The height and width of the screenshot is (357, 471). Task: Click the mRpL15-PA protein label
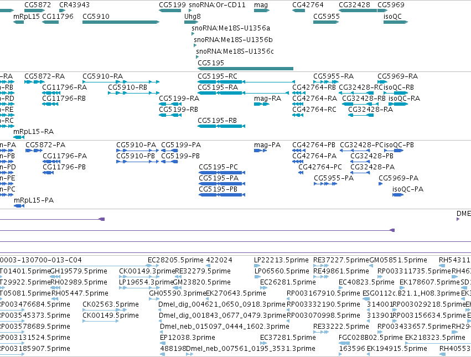(34, 200)
